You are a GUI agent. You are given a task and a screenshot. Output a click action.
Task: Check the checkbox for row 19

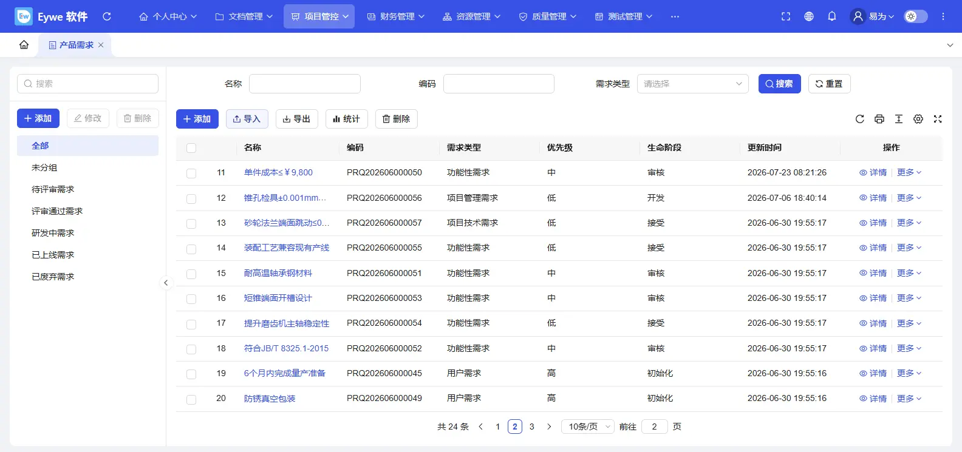pyautogui.click(x=191, y=374)
